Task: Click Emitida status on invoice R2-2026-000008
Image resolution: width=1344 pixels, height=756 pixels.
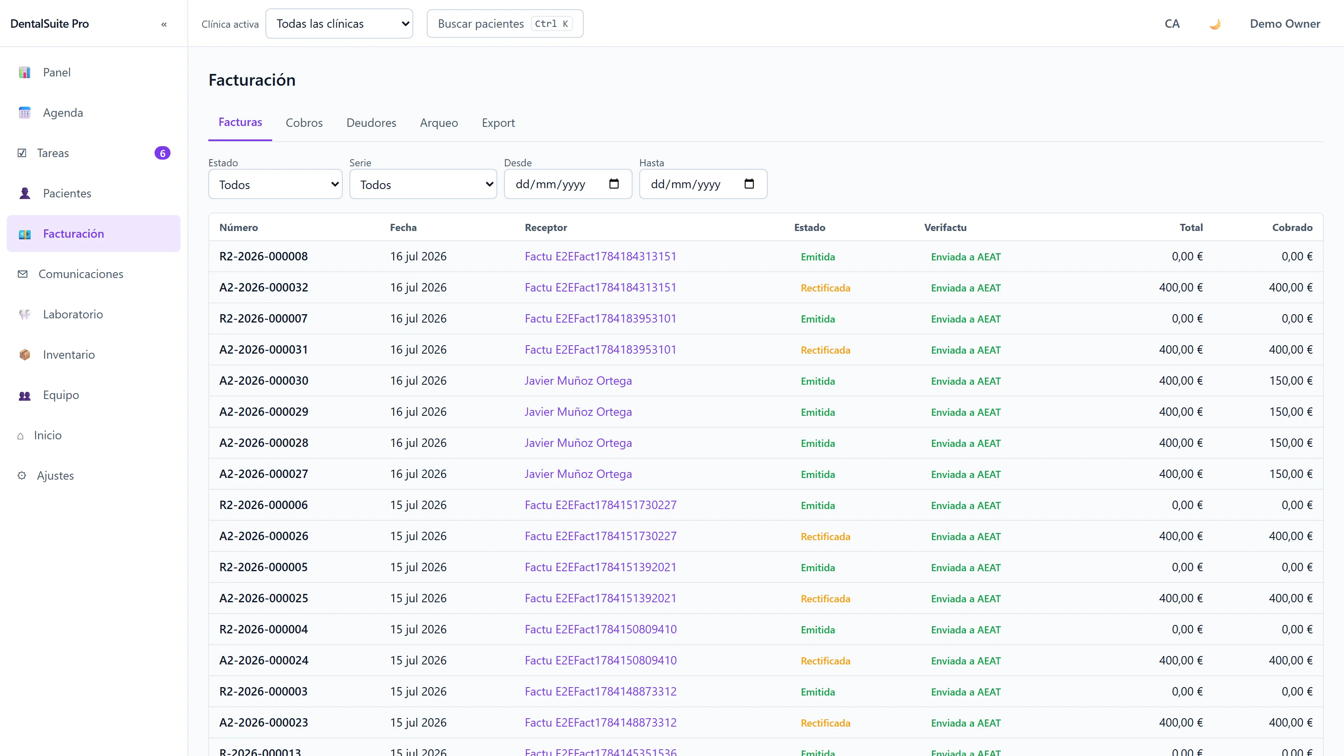Action: [x=818, y=257]
